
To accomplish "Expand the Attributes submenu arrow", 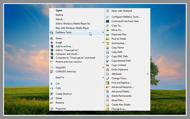I will point(148,74).
